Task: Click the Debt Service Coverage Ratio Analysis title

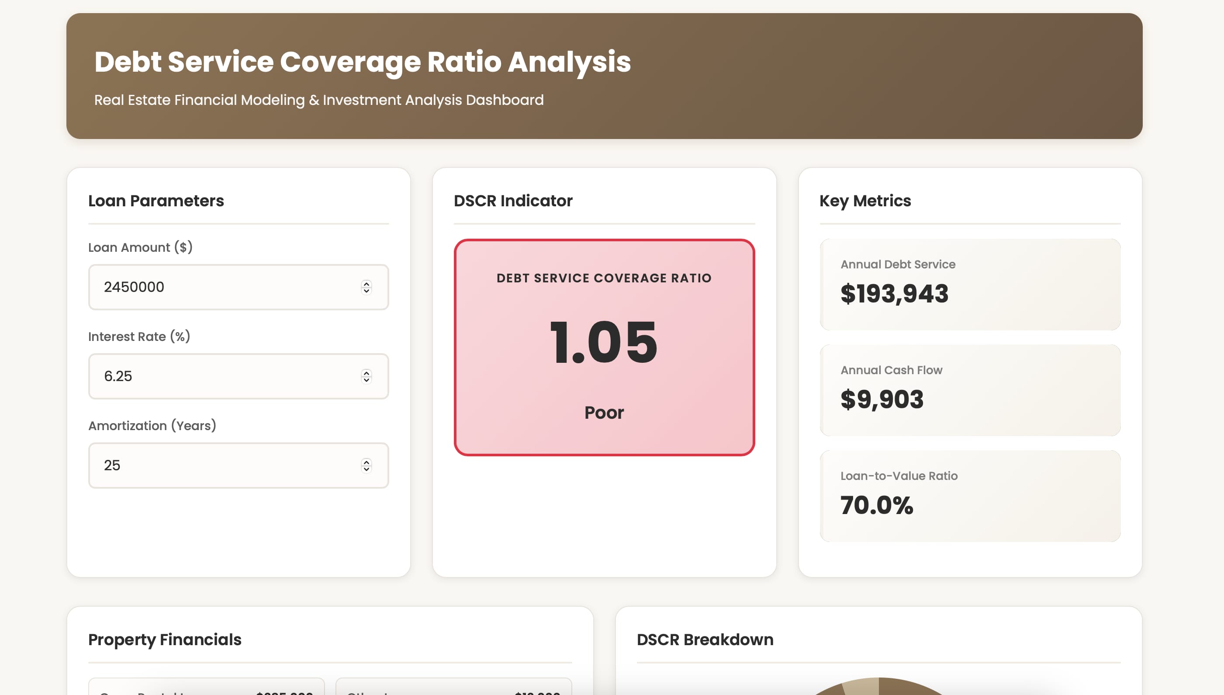Action: click(363, 62)
